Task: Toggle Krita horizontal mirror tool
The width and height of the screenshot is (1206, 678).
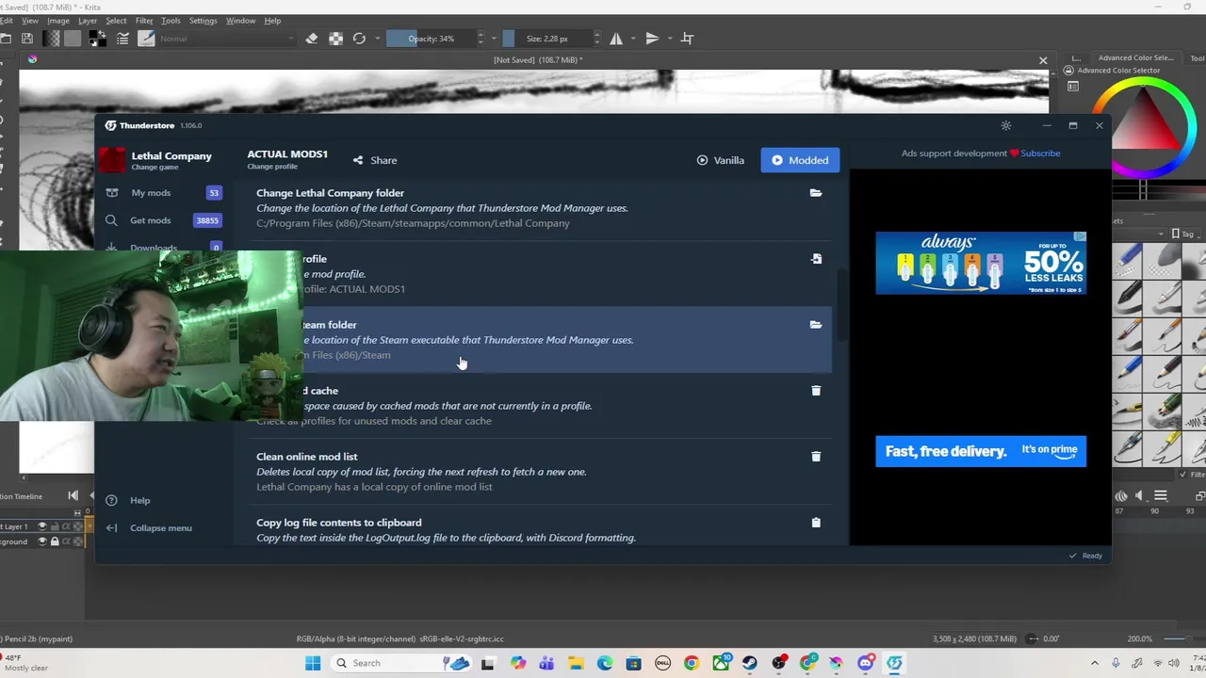Action: coord(616,39)
